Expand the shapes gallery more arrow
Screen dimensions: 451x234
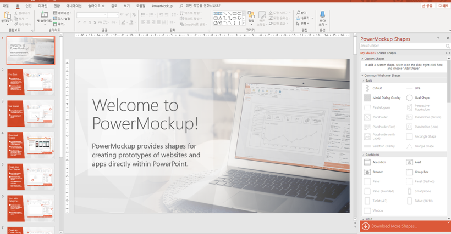pyautogui.click(x=244, y=23)
